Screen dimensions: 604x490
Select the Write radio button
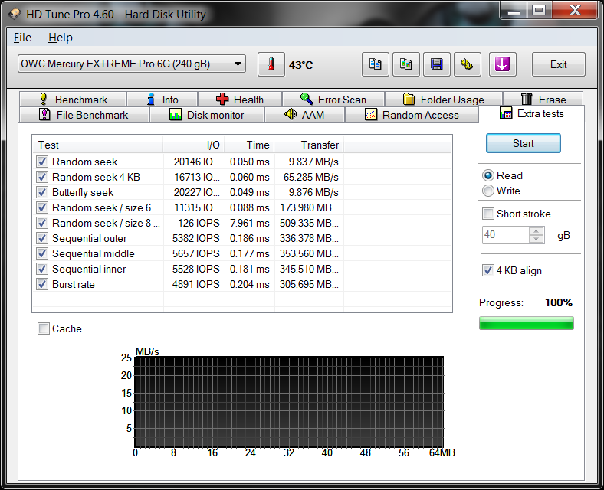[x=488, y=191]
